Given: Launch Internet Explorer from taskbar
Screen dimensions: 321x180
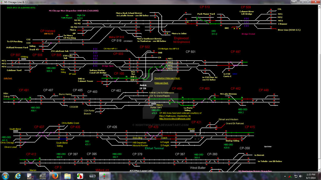Looking at the screenshot, I should pos(18,176).
